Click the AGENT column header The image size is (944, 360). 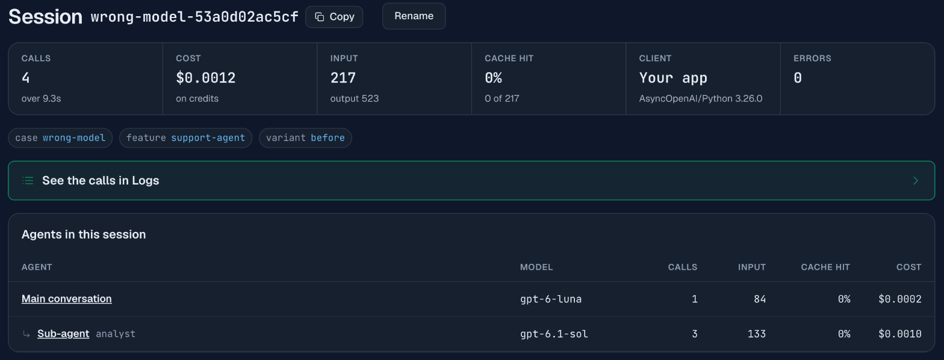37,267
